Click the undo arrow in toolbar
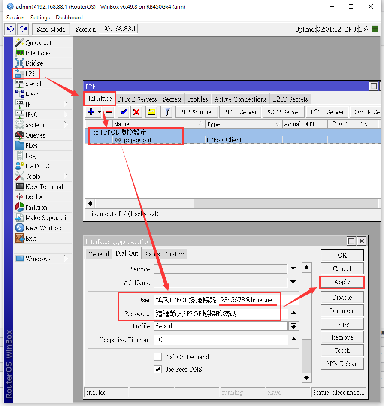384x406 pixels. click(10, 29)
